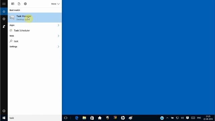Image resolution: width=215 pixels, height=121 pixels.
Task: Click the blue question mark help icon
Action: click(162, 118)
